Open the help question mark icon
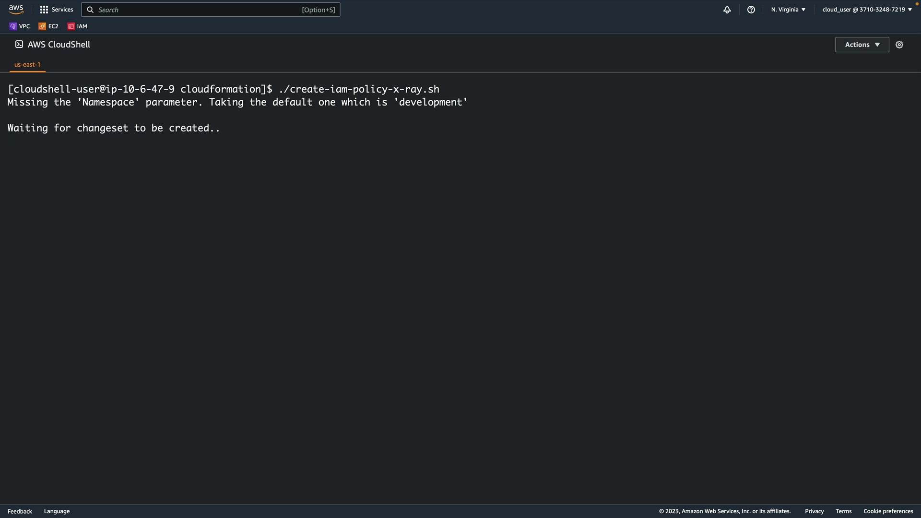921x518 pixels. coord(751,10)
